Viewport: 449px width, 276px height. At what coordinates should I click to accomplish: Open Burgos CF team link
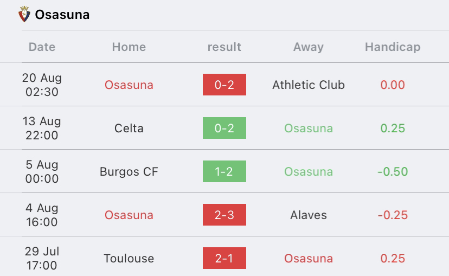pyautogui.click(x=129, y=171)
